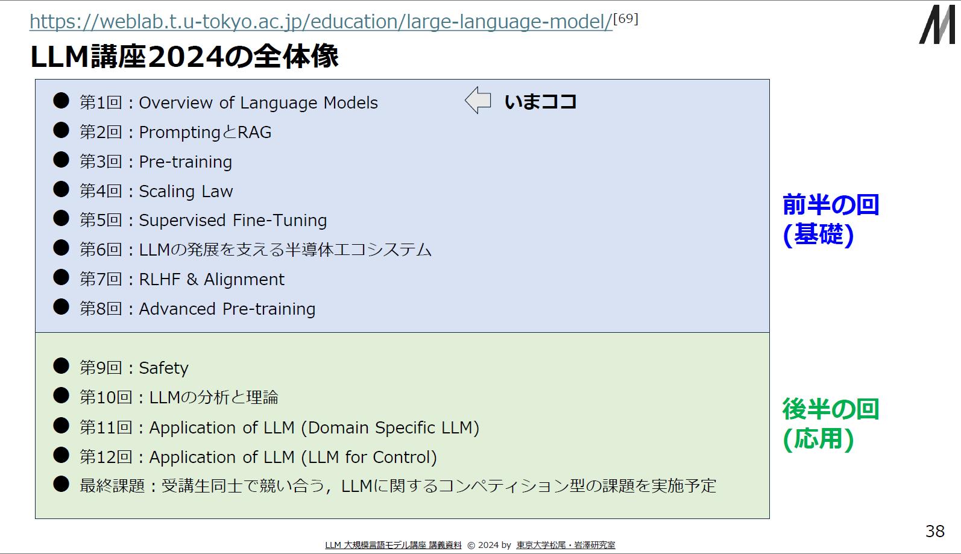Select 第8回 : Advanced Pre-training line
This screenshot has width=961, height=554.
coord(198,309)
